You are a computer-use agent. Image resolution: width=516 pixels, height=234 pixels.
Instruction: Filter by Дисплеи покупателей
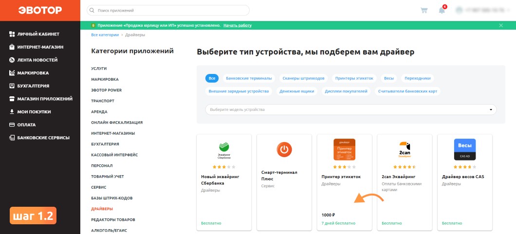[x=346, y=91]
